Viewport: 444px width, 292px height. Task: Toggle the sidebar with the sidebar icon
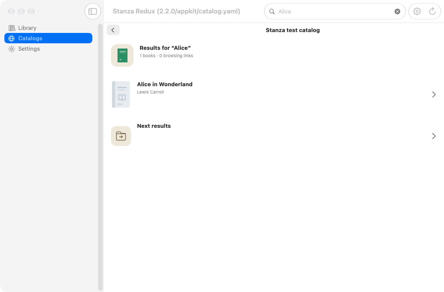[x=93, y=11]
